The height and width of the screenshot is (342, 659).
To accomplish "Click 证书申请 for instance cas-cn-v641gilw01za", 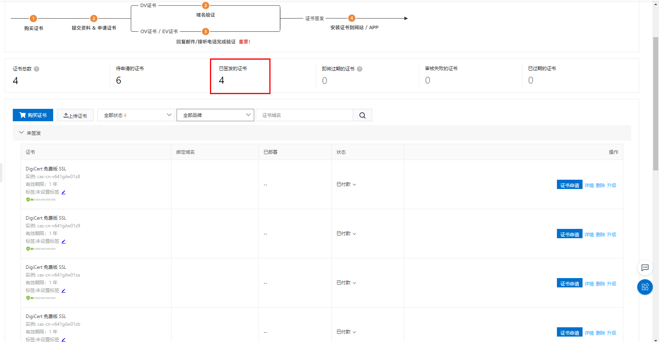I will (569, 283).
